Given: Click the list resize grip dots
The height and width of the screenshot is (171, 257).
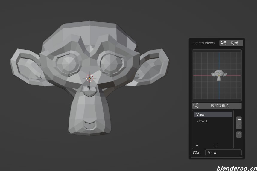Looking at the screenshot, I should click(216, 146).
